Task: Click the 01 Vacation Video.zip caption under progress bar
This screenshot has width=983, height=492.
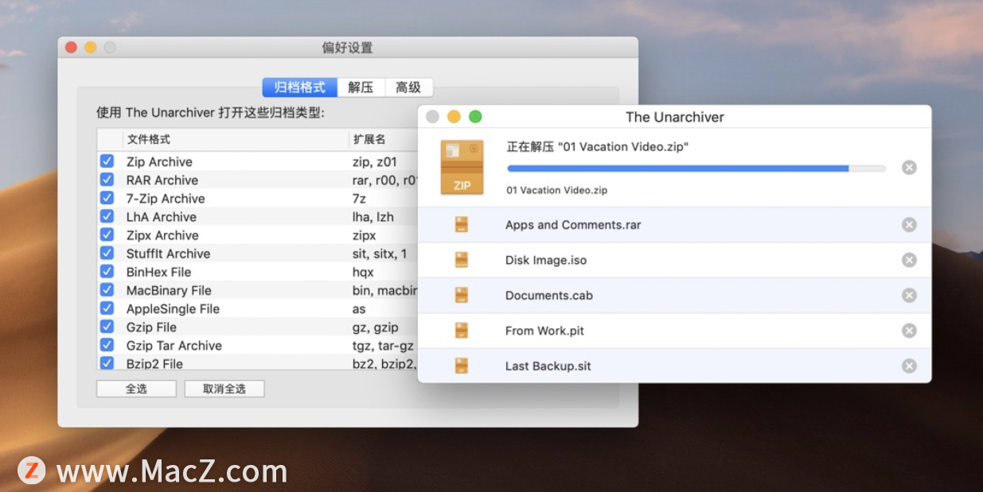Action: 557,190
